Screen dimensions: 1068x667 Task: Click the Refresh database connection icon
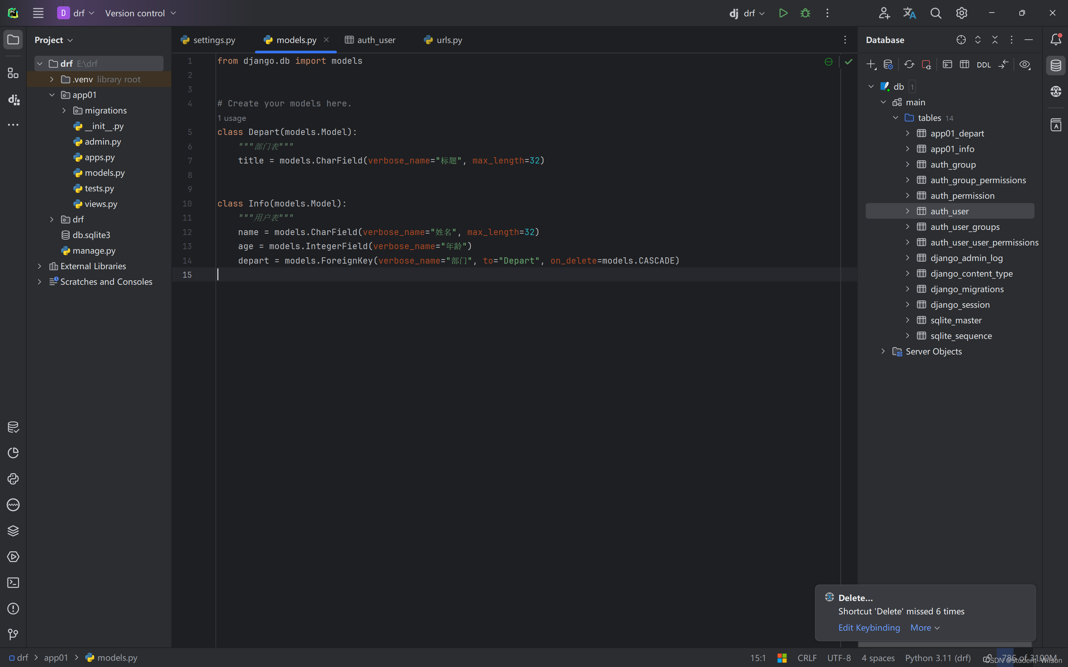pos(909,65)
